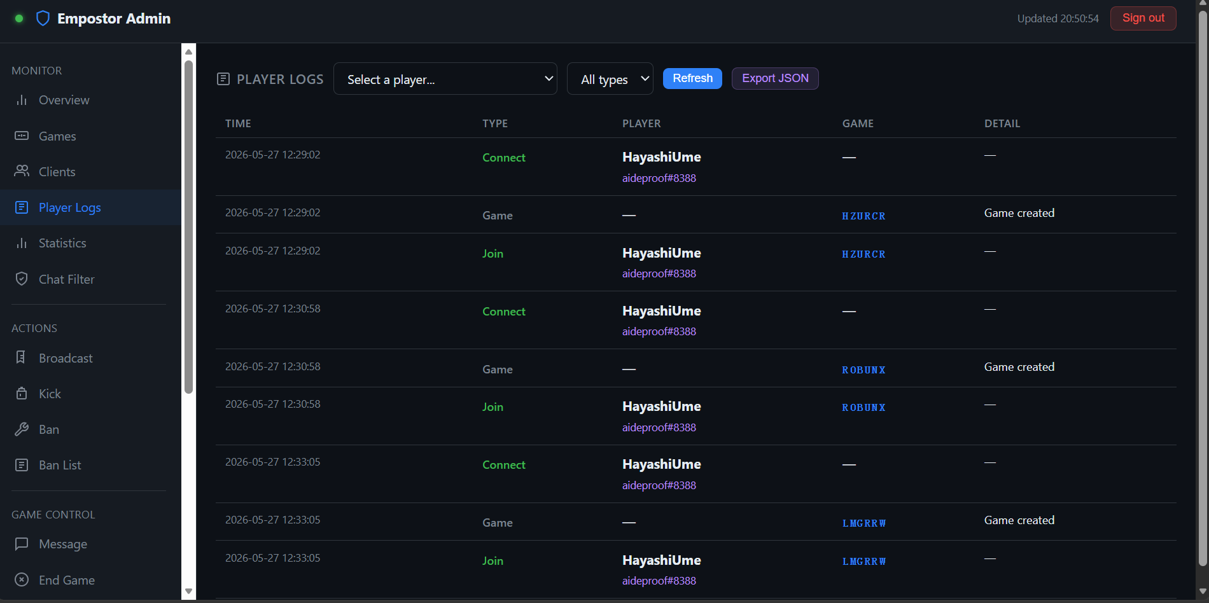Screen dimensions: 1209x603
Task: Go to the Games page
Action: click(57, 136)
